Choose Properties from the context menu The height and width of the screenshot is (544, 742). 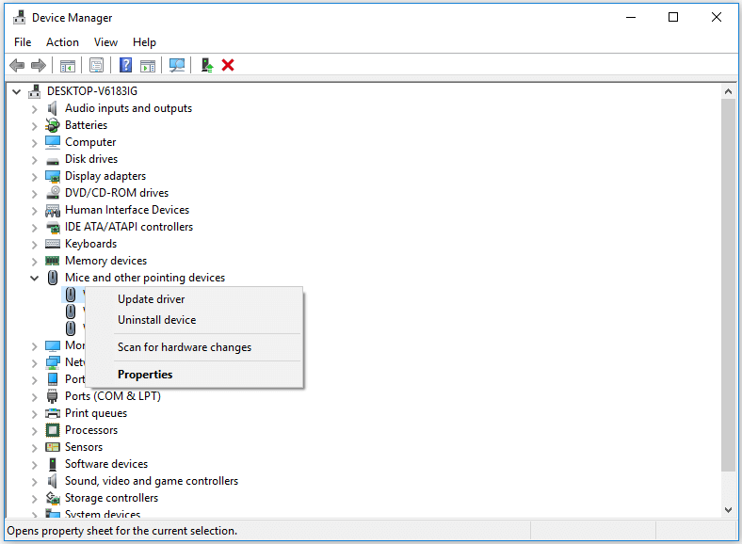[x=194, y=375]
